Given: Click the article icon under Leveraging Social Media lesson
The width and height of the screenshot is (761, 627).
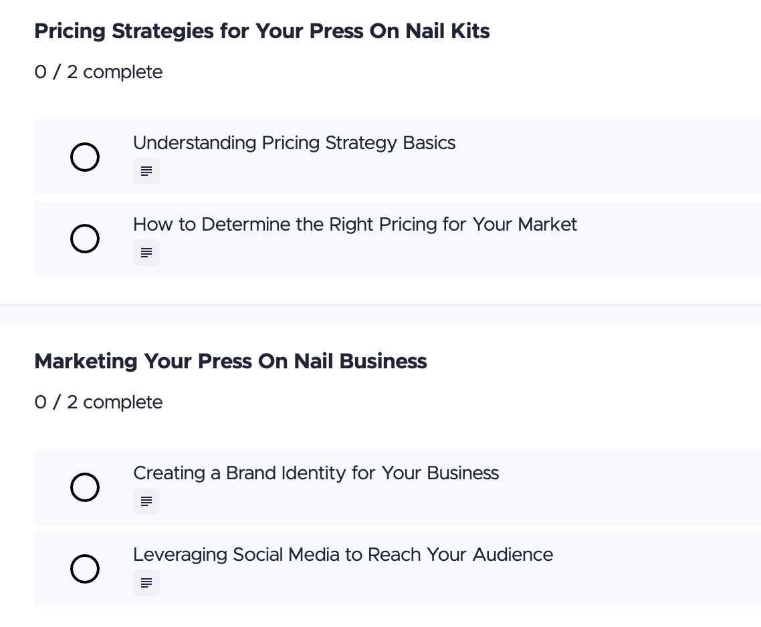Looking at the screenshot, I should tap(146, 583).
